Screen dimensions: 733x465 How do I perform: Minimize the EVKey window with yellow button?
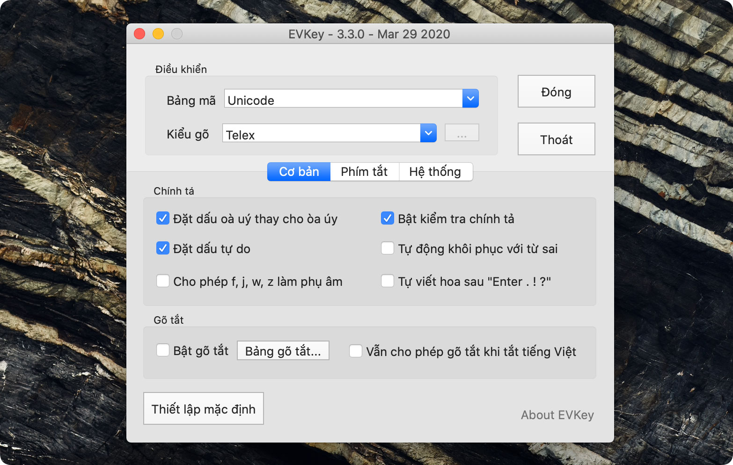pyautogui.click(x=158, y=34)
